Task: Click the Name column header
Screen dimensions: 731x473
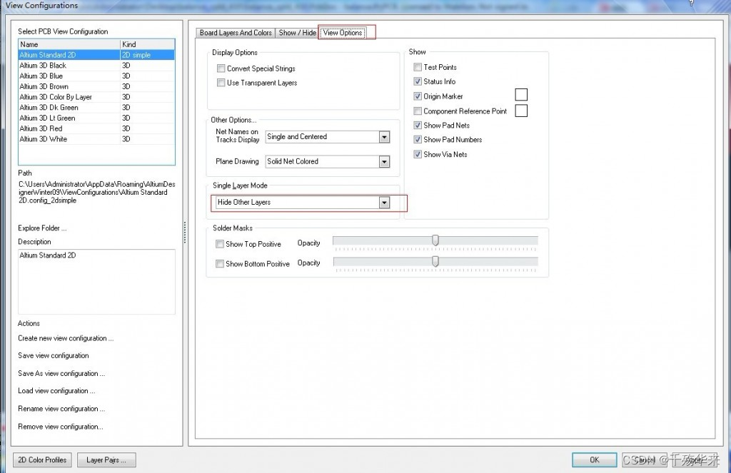Action: [69, 44]
